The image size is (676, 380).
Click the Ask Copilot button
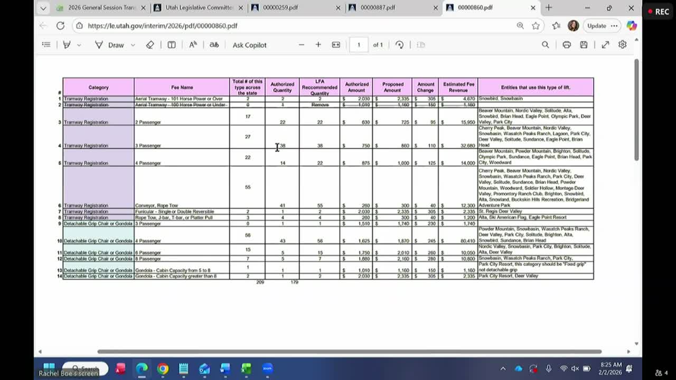pos(249,45)
